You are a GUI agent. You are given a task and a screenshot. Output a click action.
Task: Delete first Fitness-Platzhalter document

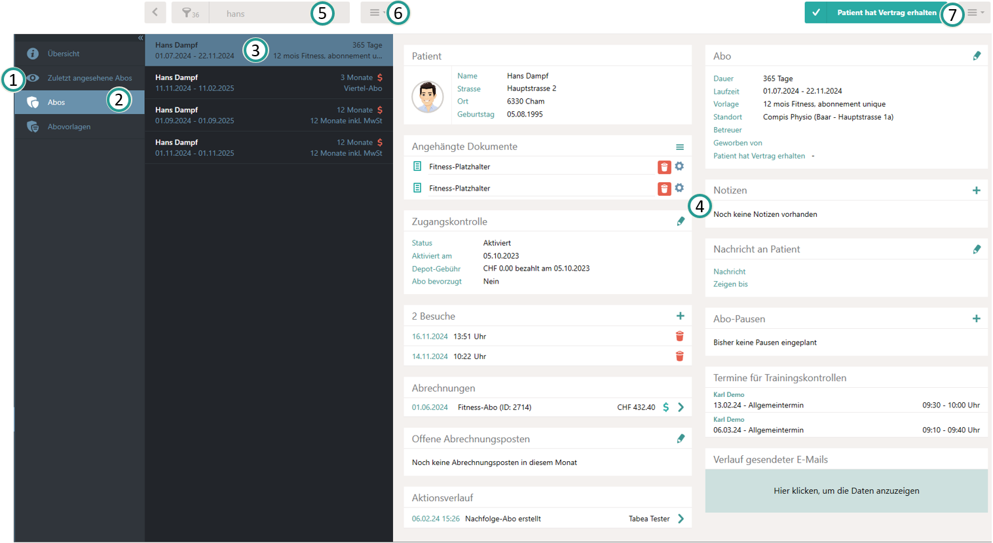coord(664,167)
